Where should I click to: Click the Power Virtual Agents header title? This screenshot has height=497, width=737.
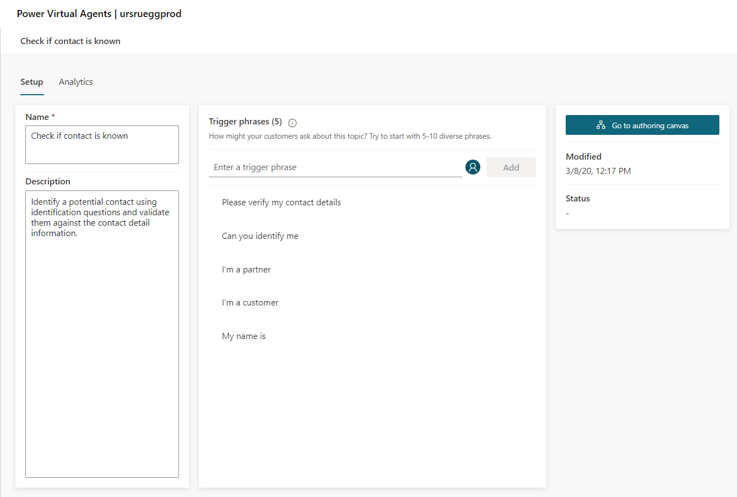coord(99,14)
